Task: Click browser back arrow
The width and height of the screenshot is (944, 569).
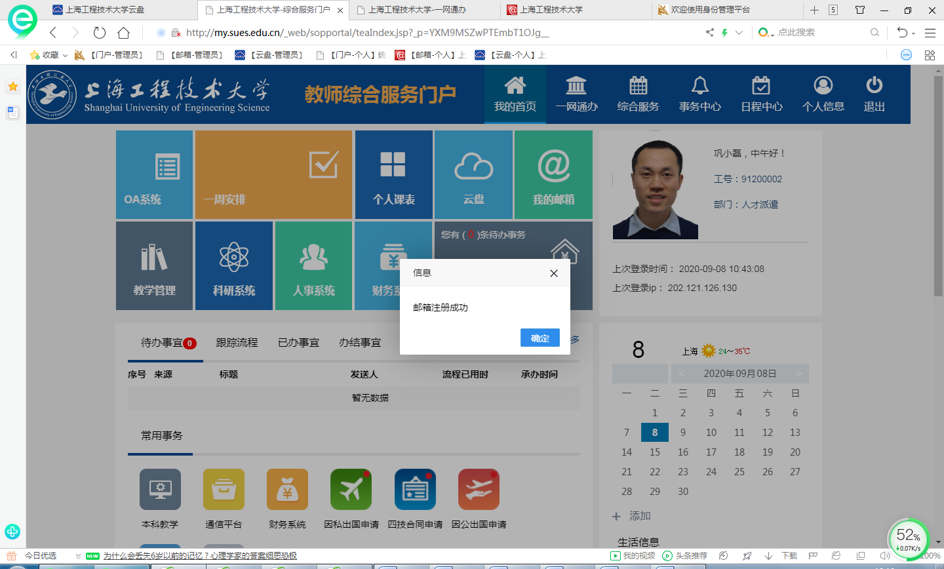Action: pyautogui.click(x=53, y=32)
